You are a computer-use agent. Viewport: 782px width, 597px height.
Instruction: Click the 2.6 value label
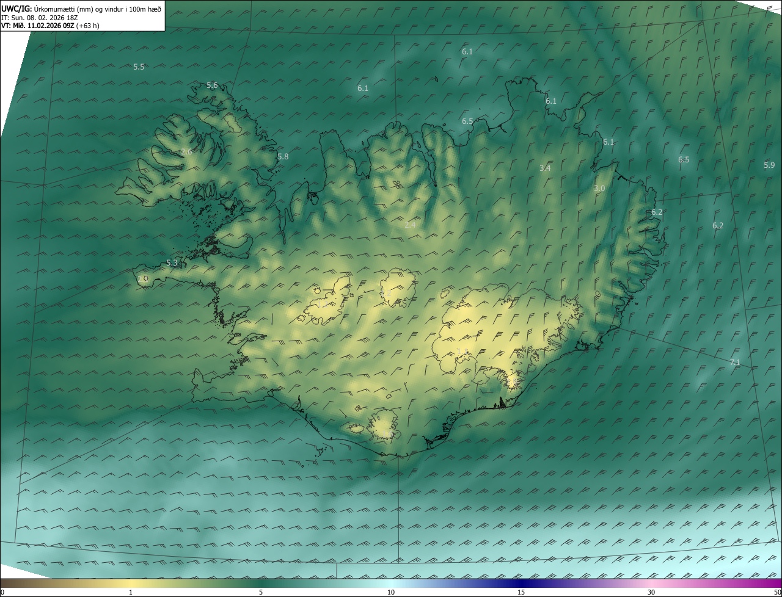[x=186, y=151]
